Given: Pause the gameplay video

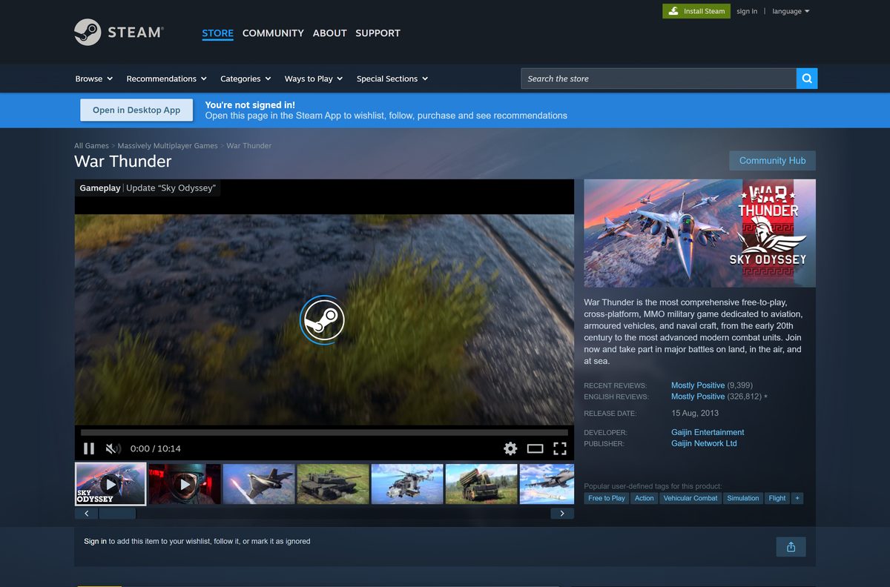Looking at the screenshot, I should 89,448.
